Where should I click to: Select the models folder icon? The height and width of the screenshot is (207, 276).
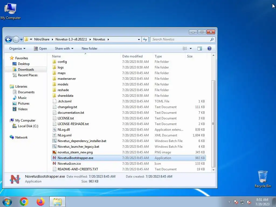point(54,84)
